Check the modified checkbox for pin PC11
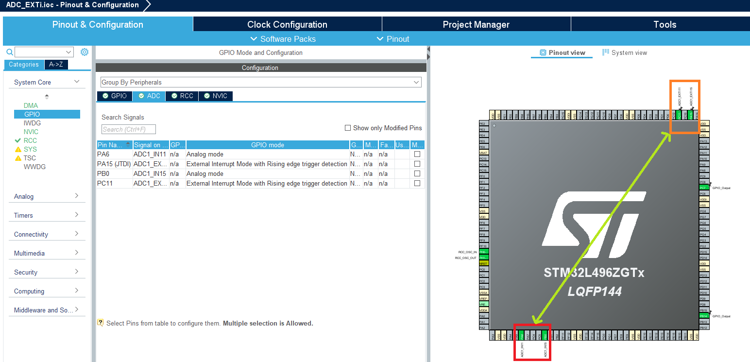The height and width of the screenshot is (362, 750). tap(417, 183)
